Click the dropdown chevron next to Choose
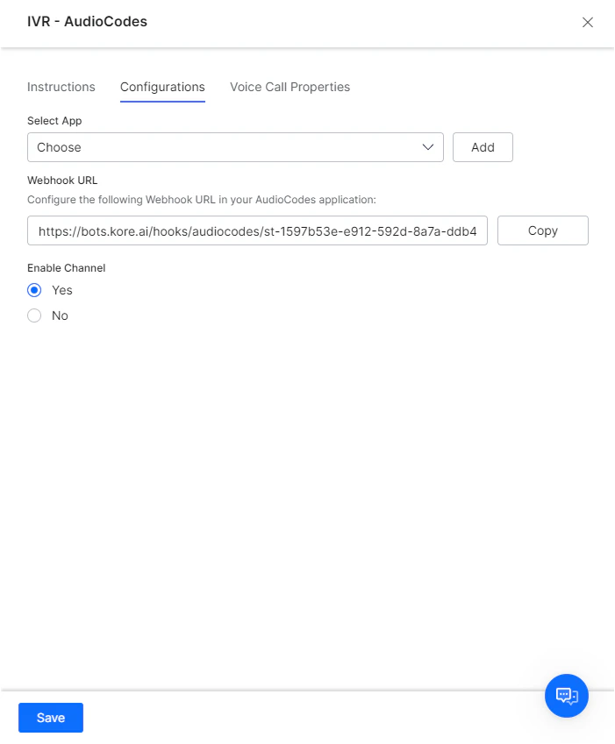 pos(429,147)
